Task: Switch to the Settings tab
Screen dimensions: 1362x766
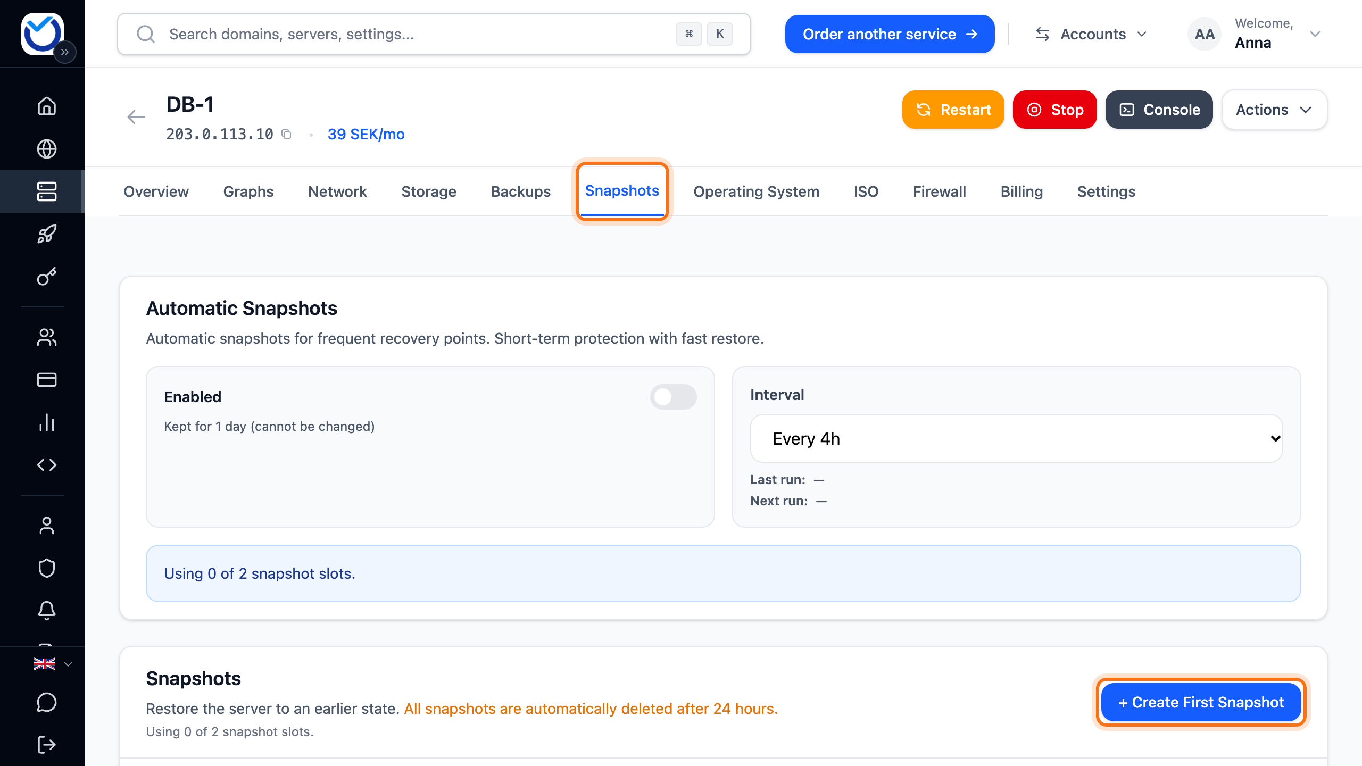Action: (x=1106, y=191)
